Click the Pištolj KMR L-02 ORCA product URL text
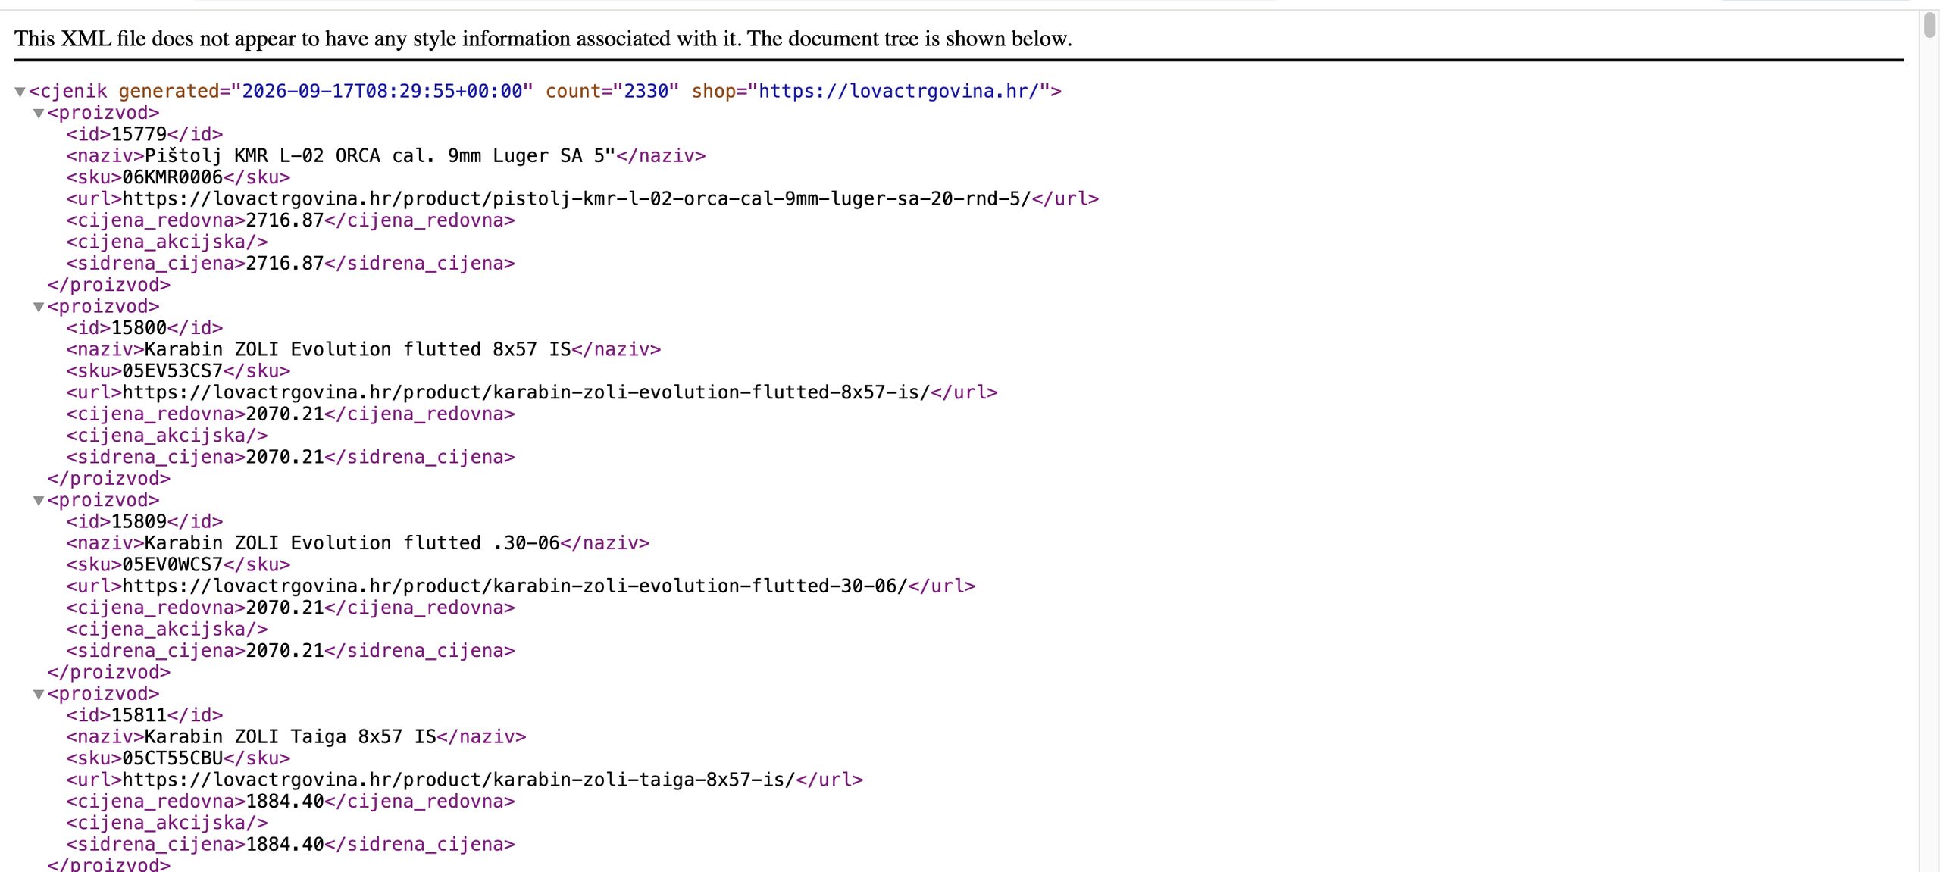Viewport: 1940px width, 872px height. (x=576, y=198)
